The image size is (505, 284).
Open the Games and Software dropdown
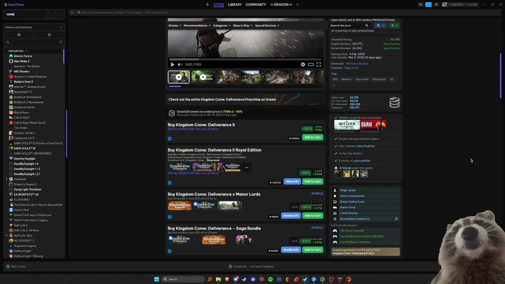[x=34, y=27]
